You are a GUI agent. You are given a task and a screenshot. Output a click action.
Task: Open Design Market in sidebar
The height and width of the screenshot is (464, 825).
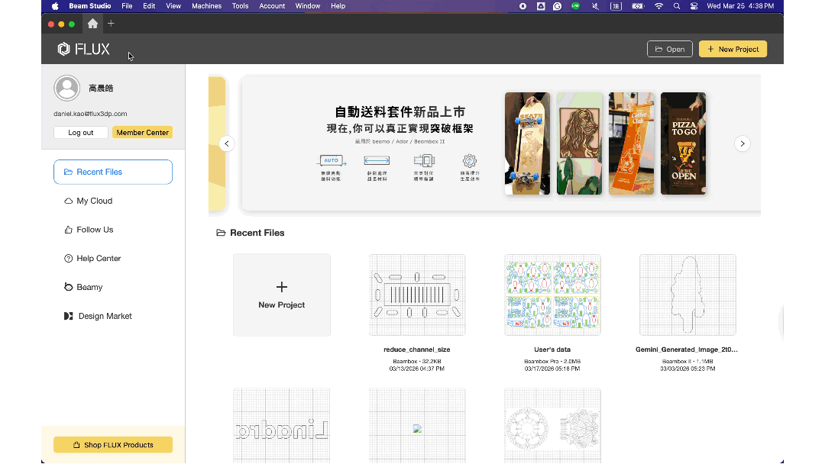113,316
